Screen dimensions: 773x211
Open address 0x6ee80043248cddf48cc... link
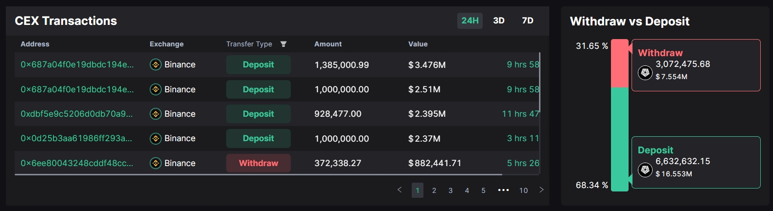coord(76,163)
